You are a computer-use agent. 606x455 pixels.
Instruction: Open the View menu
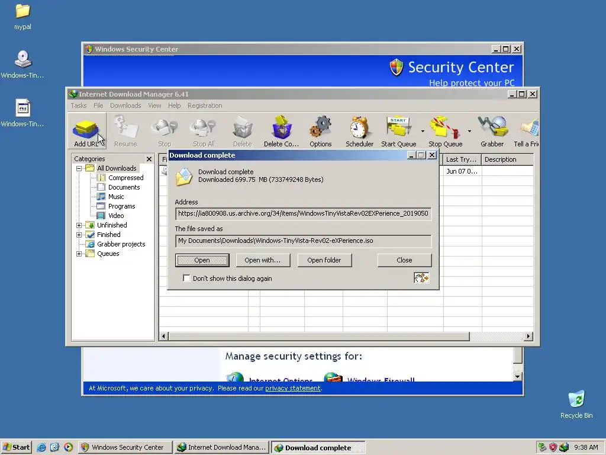coord(154,105)
